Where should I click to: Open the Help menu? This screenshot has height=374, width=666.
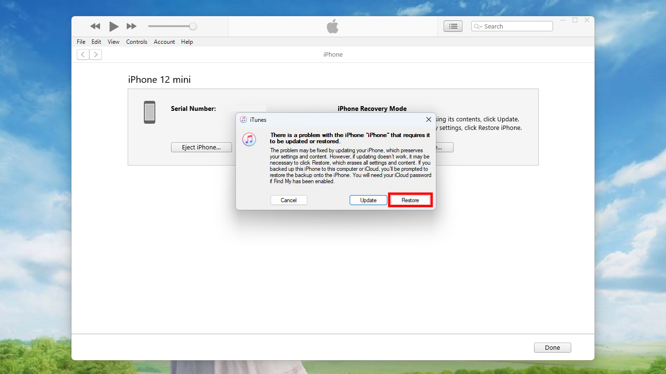187,42
